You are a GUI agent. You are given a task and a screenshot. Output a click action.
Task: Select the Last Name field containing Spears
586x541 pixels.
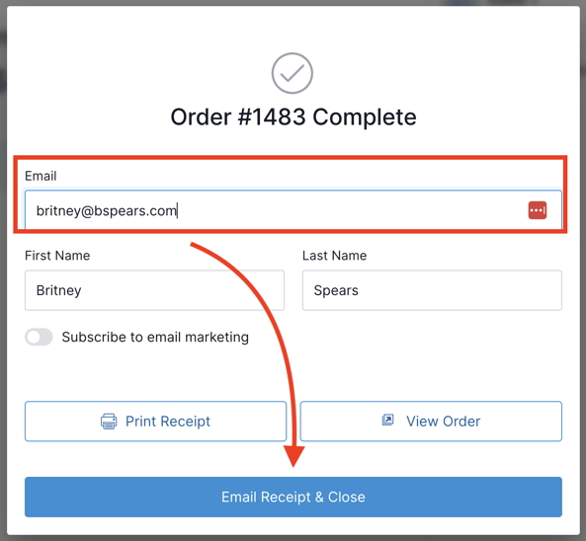(432, 290)
